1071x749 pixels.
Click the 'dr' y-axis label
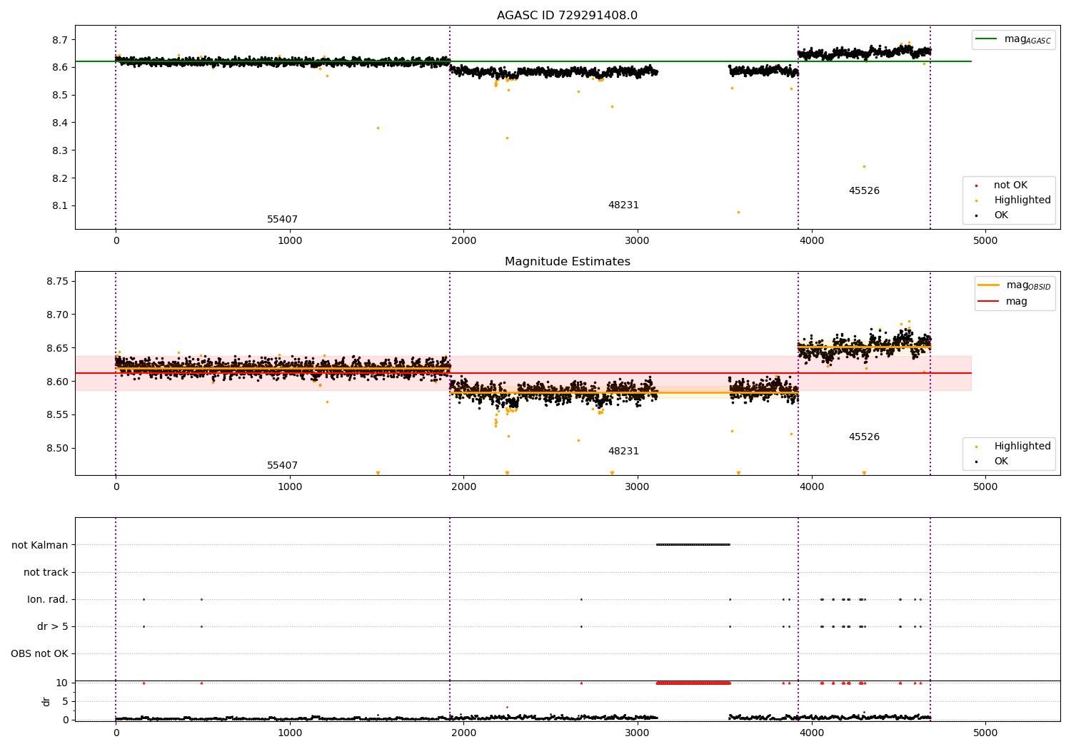coord(46,702)
